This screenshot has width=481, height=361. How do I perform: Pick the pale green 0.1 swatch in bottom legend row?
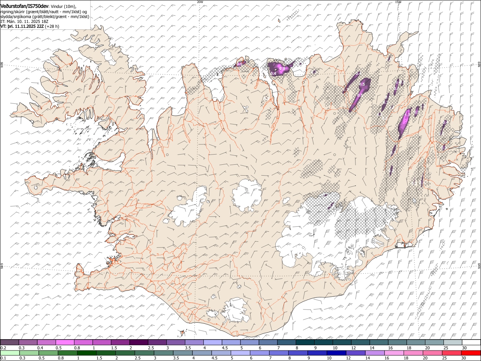tap(10, 353)
